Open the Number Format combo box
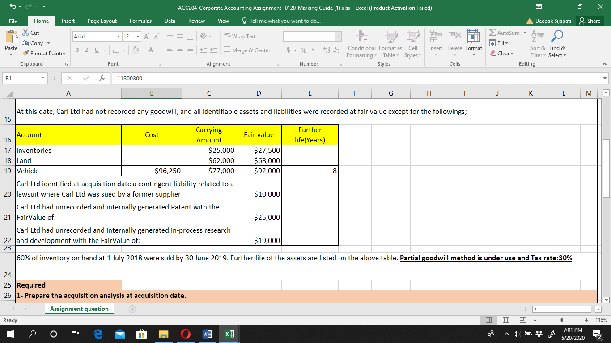Viewport: 611px width, 343px height. pyautogui.click(x=312, y=37)
